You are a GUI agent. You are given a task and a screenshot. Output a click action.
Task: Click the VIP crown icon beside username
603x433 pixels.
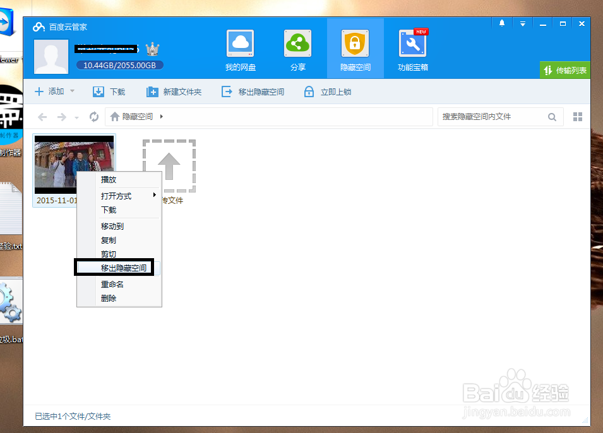tap(152, 48)
